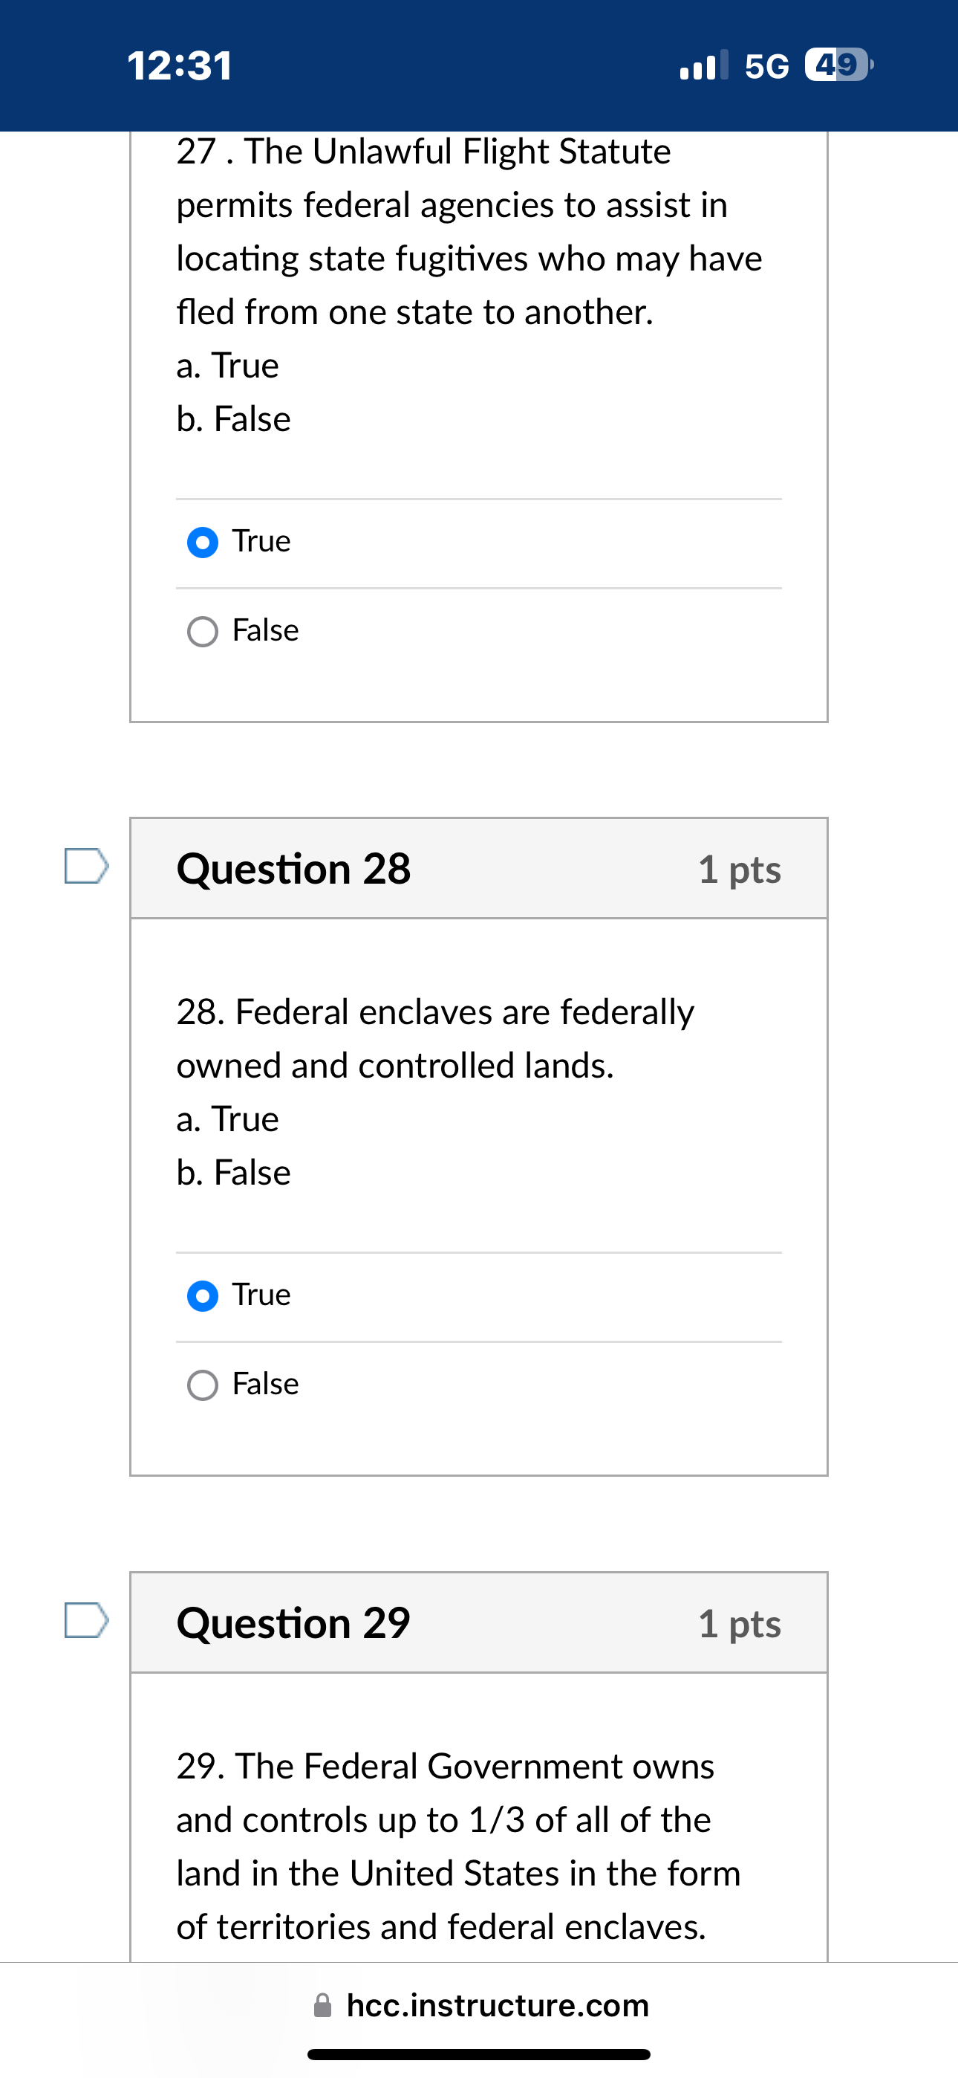This screenshot has height=2078, width=958.
Task: Tap the Unlawful Flight Statute question text
Action: (x=468, y=232)
